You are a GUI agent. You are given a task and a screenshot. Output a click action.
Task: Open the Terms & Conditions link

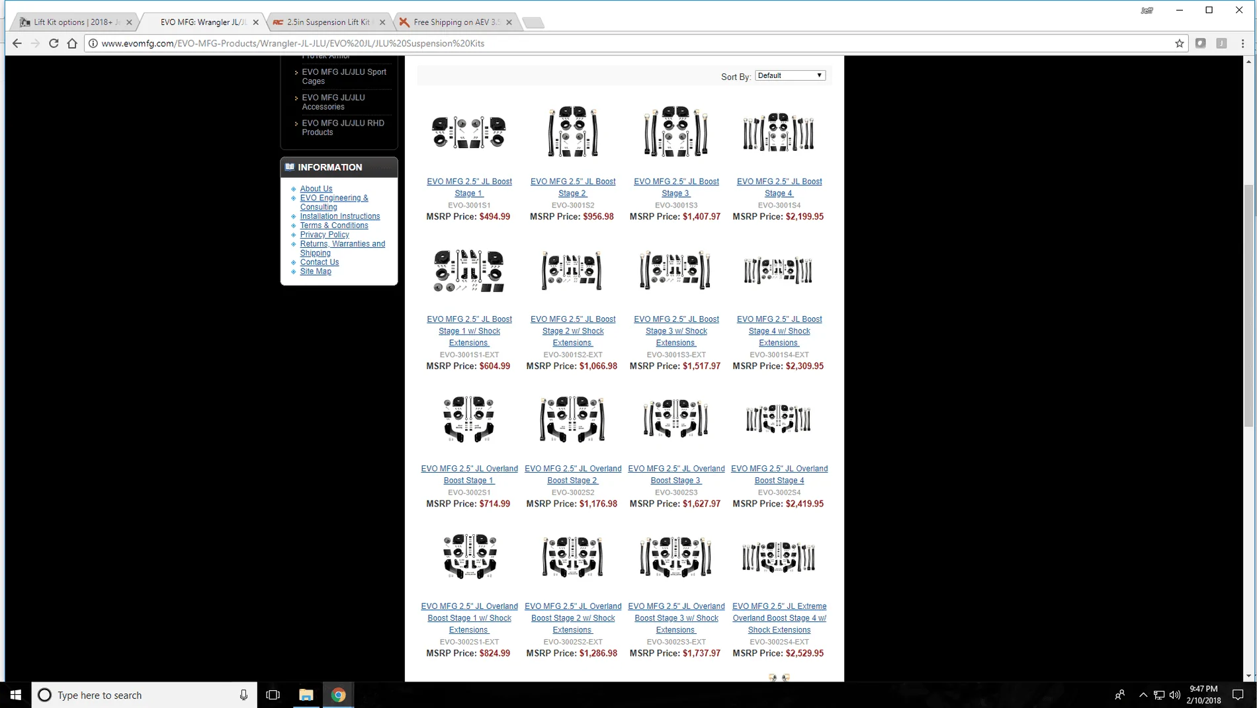coord(334,225)
